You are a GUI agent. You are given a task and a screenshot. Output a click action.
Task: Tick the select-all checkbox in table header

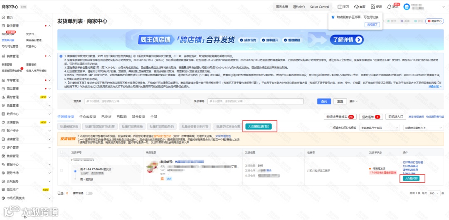click(x=61, y=152)
